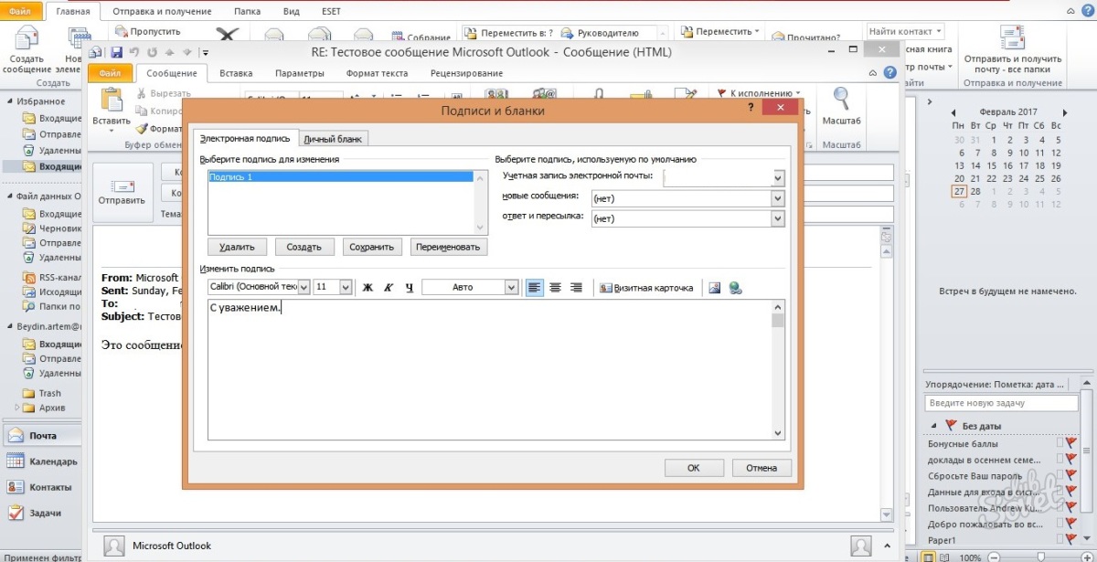
Task: Insert hyperlink into the signature
Action: tap(736, 287)
